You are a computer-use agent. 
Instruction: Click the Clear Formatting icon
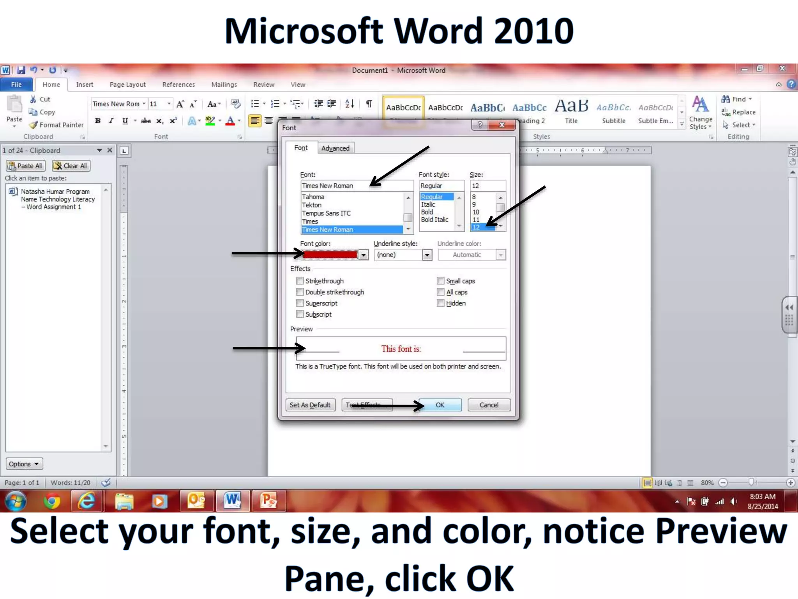(236, 104)
